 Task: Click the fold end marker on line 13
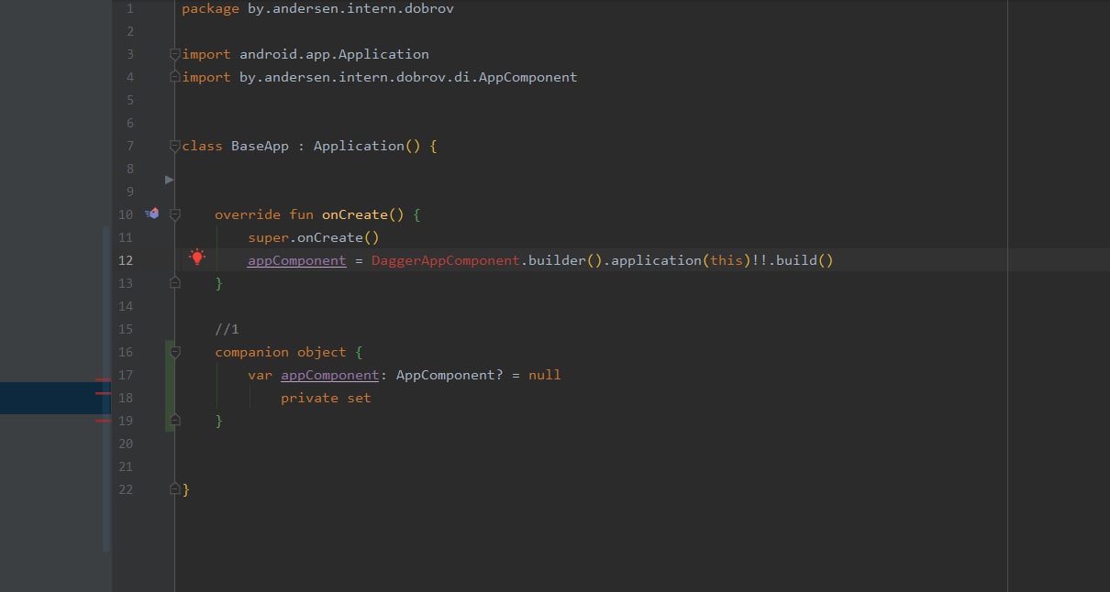click(x=174, y=283)
